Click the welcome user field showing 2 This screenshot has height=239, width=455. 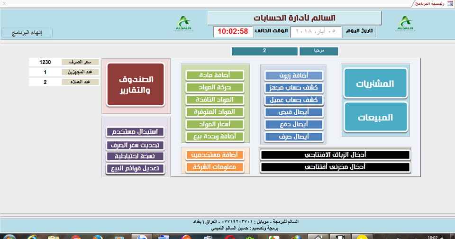click(x=264, y=51)
